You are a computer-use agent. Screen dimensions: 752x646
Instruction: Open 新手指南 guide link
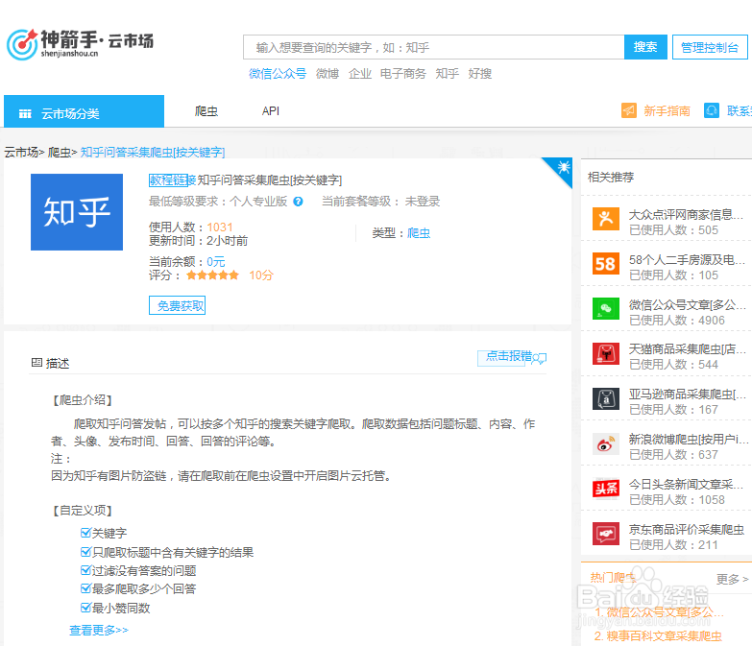tap(667, 111)
